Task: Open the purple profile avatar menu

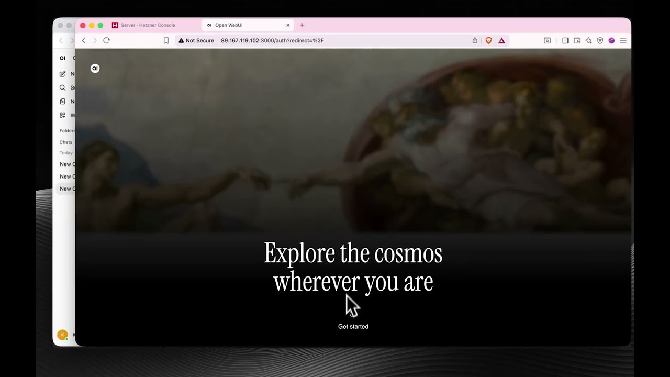Action: pos(611,40)
